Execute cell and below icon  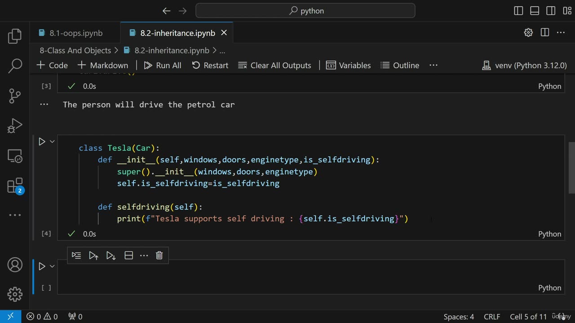point(111,255)
